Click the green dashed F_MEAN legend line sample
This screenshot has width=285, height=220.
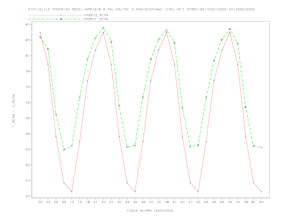coord(56,19)
